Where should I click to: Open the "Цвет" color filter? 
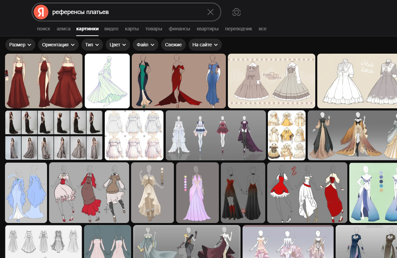118,45
